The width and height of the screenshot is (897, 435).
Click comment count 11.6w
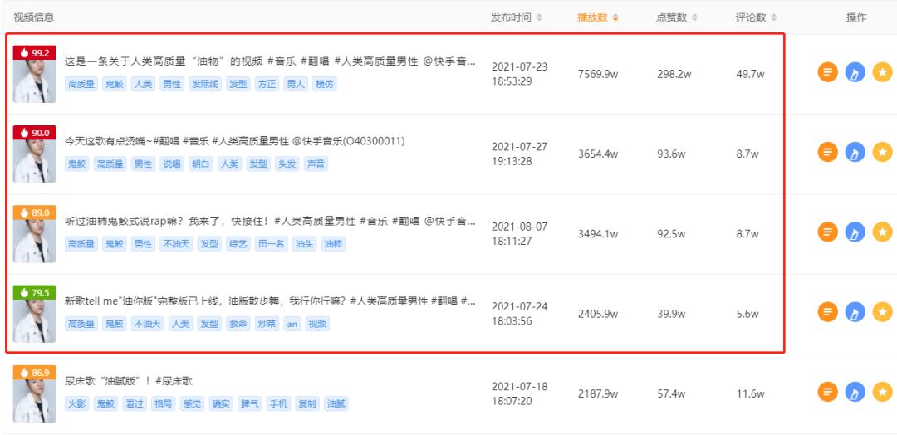[749, 393]
